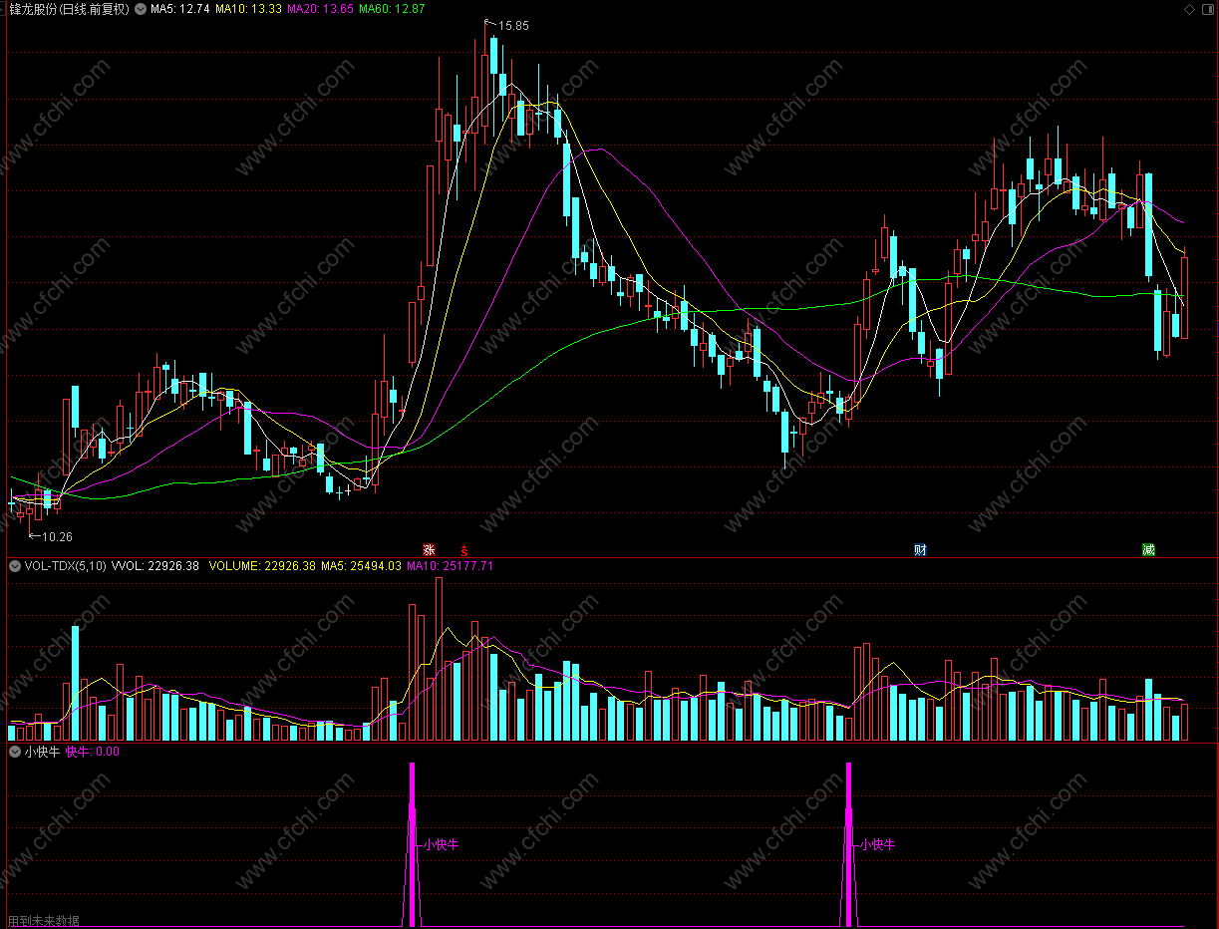The width and height of the screenshot is (1219, 929).
Task: Click the second 小快牛 signal label
Action: [x=877, y=844]
